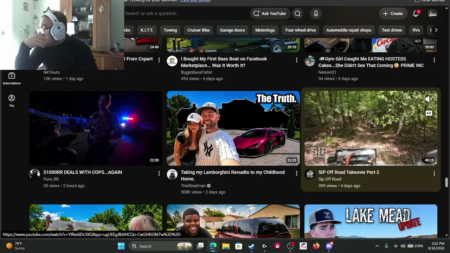Go to Pure_RR channel name
Image resolution: width=450 pixels, height=253 pixels.
pyautogui.click(x=51, y=179)
